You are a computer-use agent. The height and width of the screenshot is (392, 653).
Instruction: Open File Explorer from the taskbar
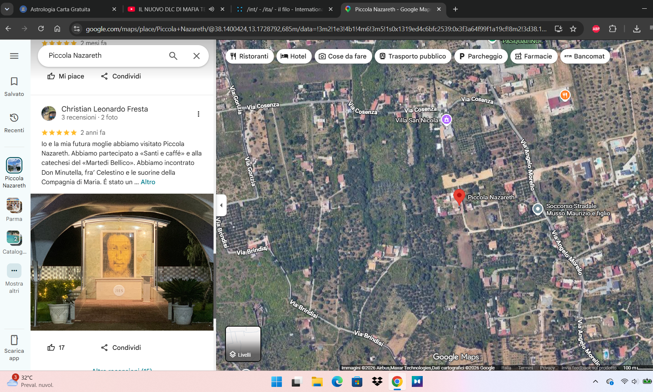(x=317, y=381)
